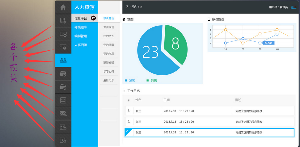Click the green 销售 legend swatch
300x147 pixels.
[x=147, y=81]
